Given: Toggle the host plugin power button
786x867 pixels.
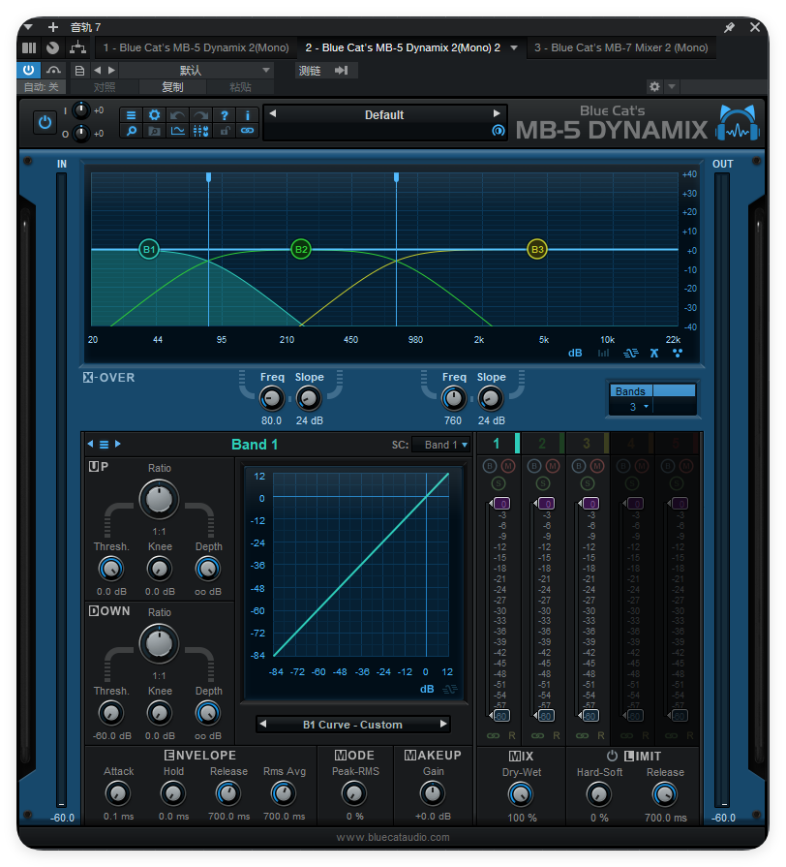Looking at the screenshot, I should (x=29, y=70).
